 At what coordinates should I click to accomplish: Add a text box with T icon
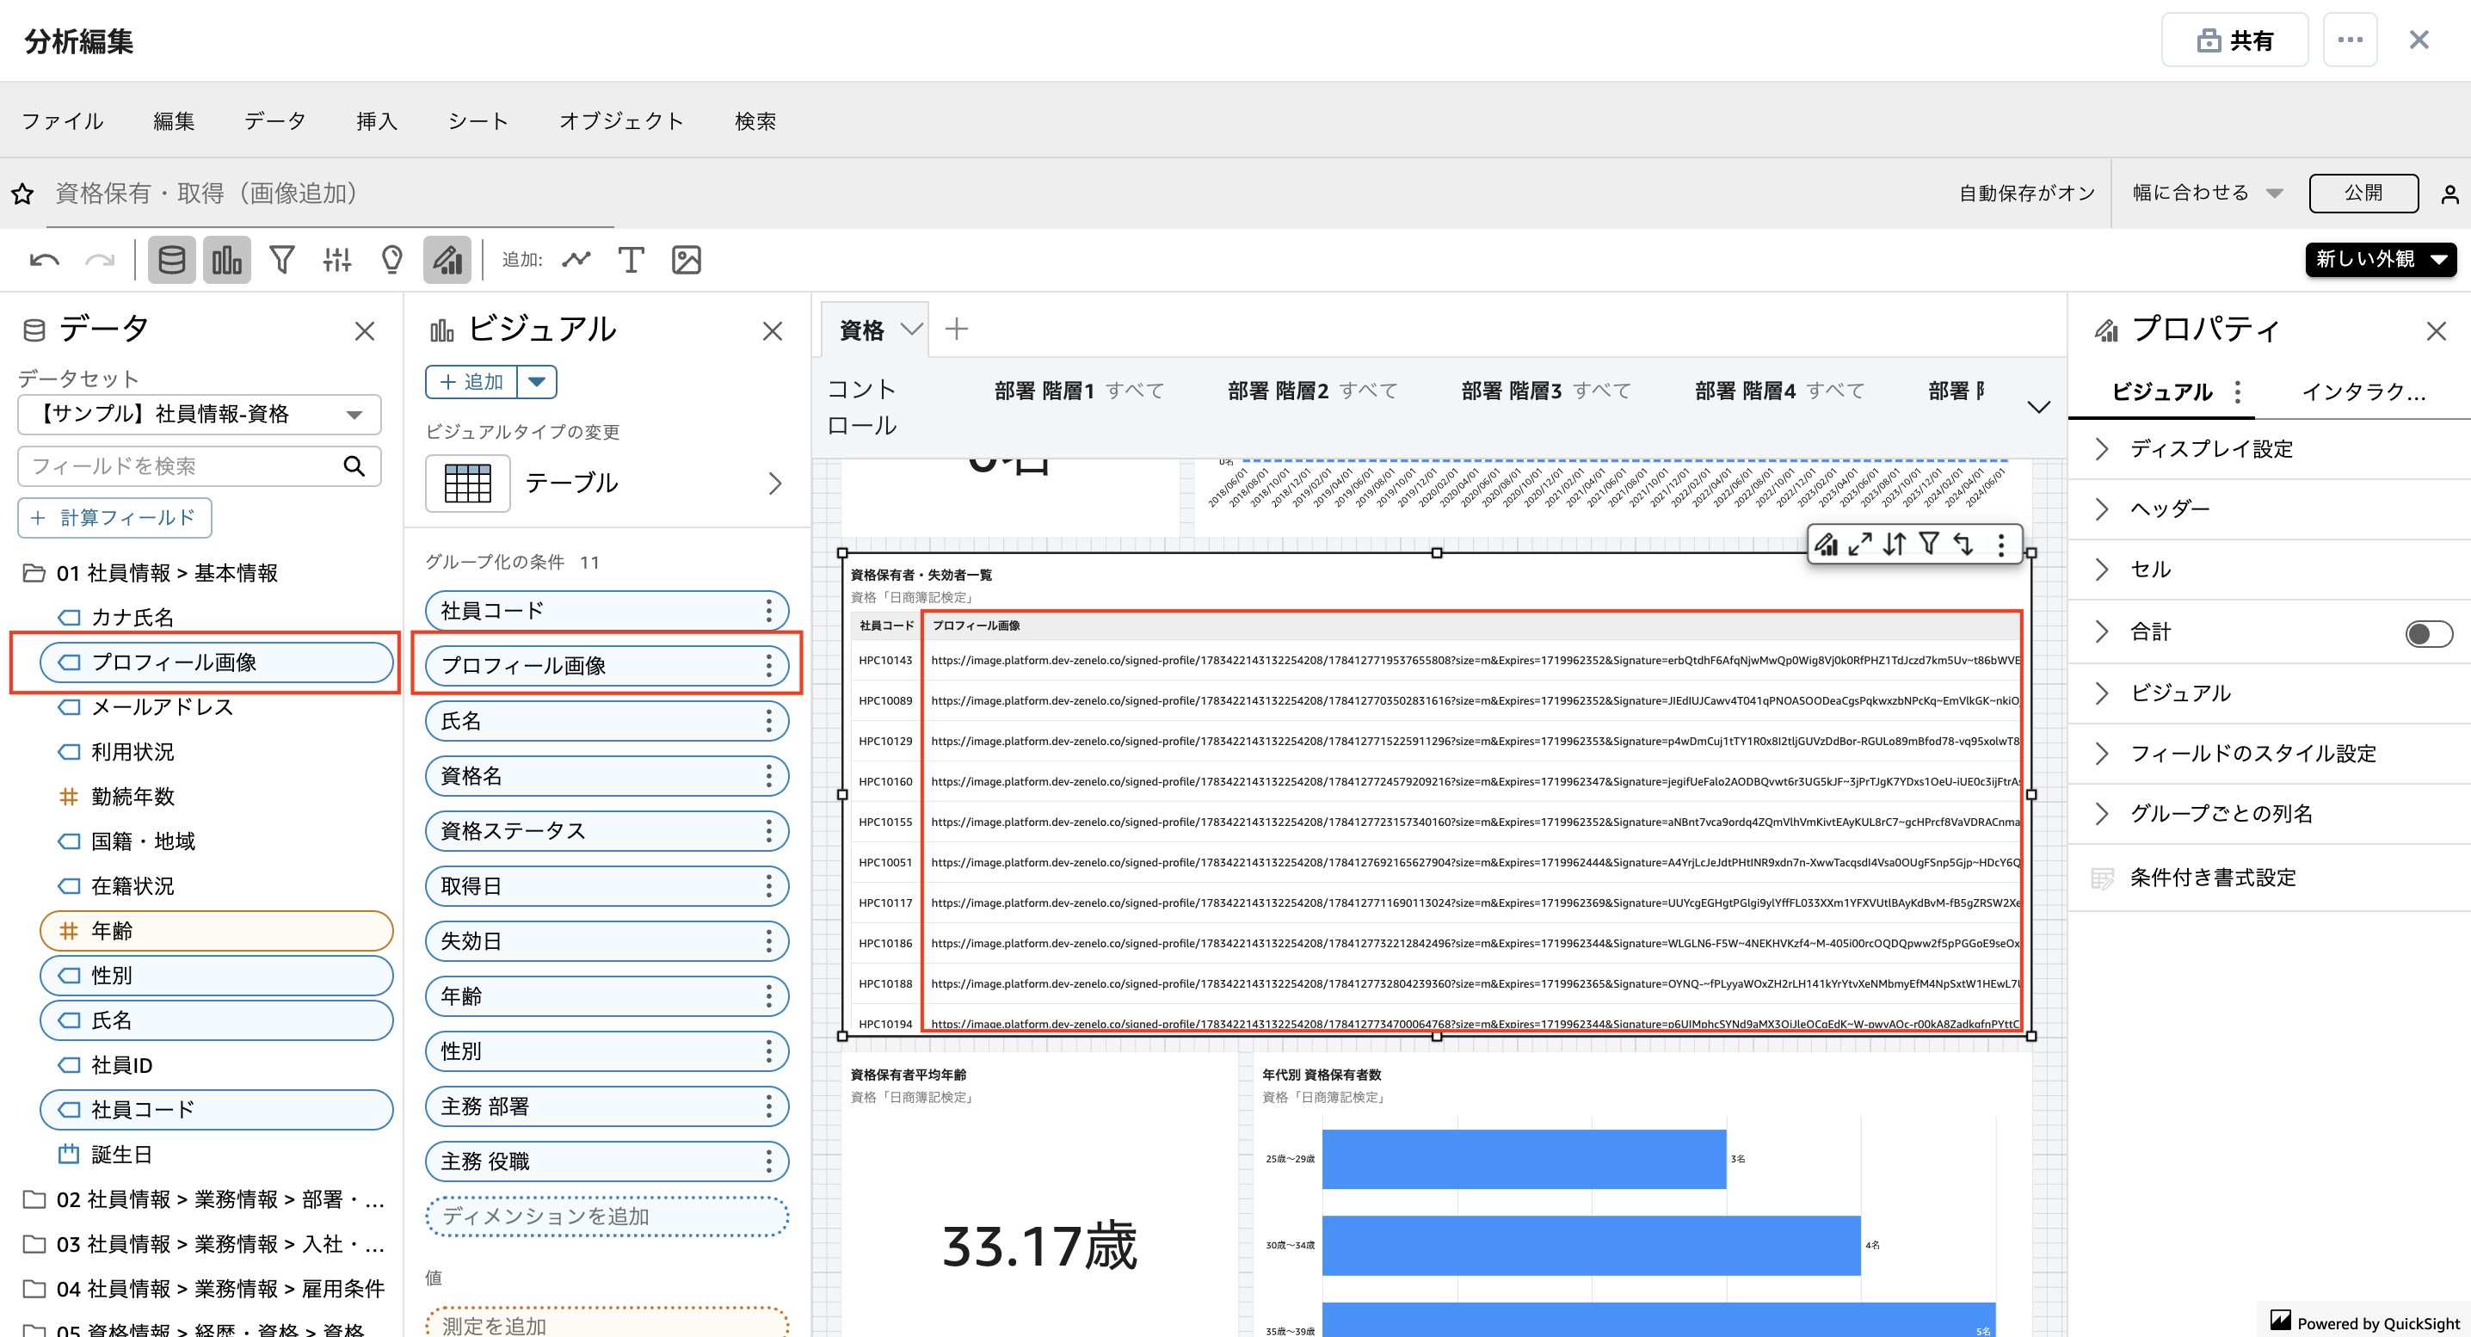[630, 260]
